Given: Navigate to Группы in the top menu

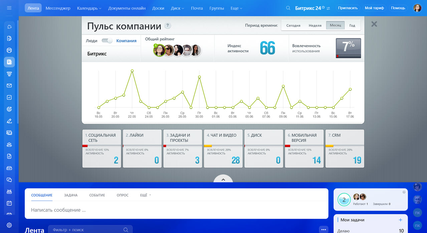Looking at the screenshot, I should click(217, 8).
